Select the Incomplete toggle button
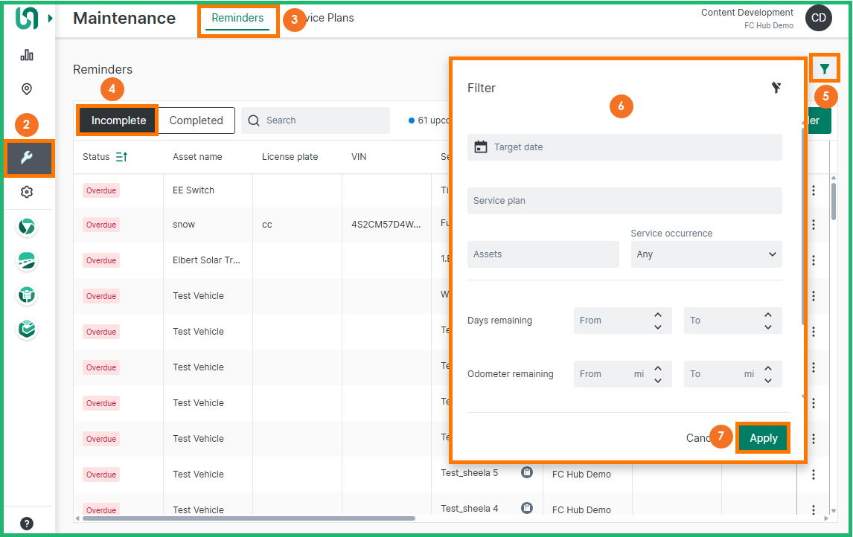 118,120
